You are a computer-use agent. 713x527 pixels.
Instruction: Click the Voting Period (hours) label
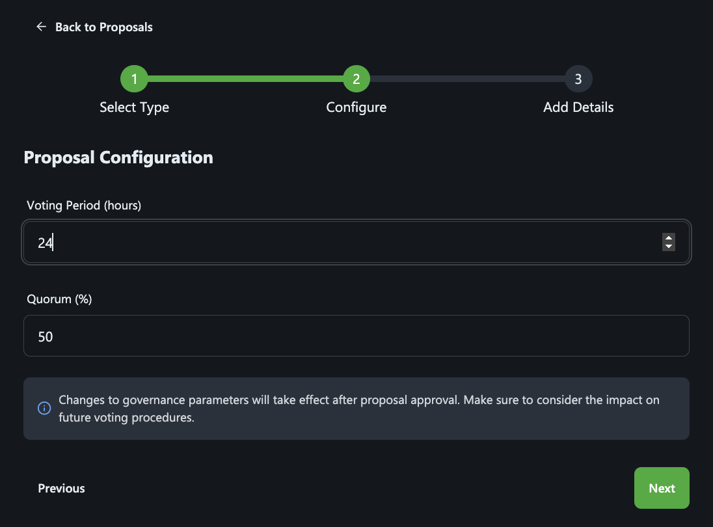pos(84,206)
